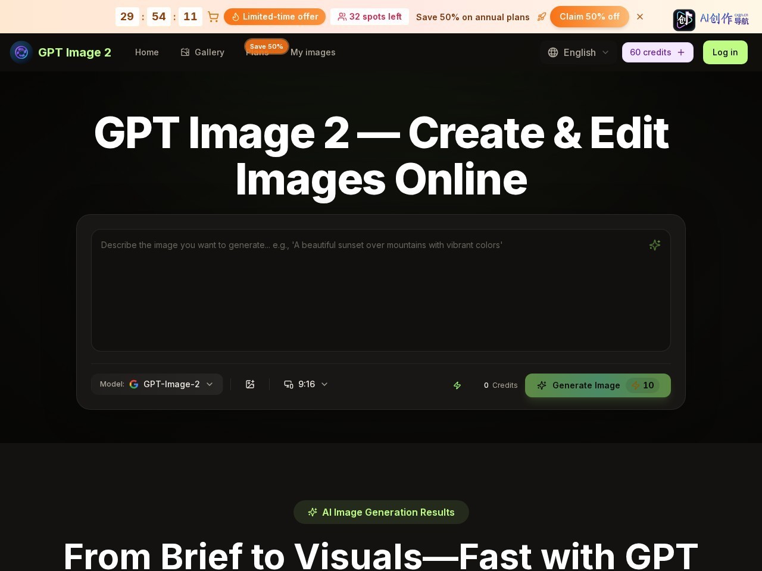Open the Gallery menu item
762x571 pixels.
[202, 52]
